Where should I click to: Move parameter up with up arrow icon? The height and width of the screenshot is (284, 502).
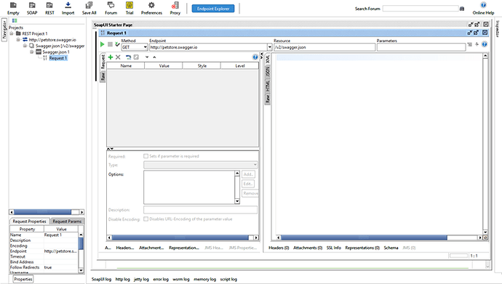[x=154, y=57]
